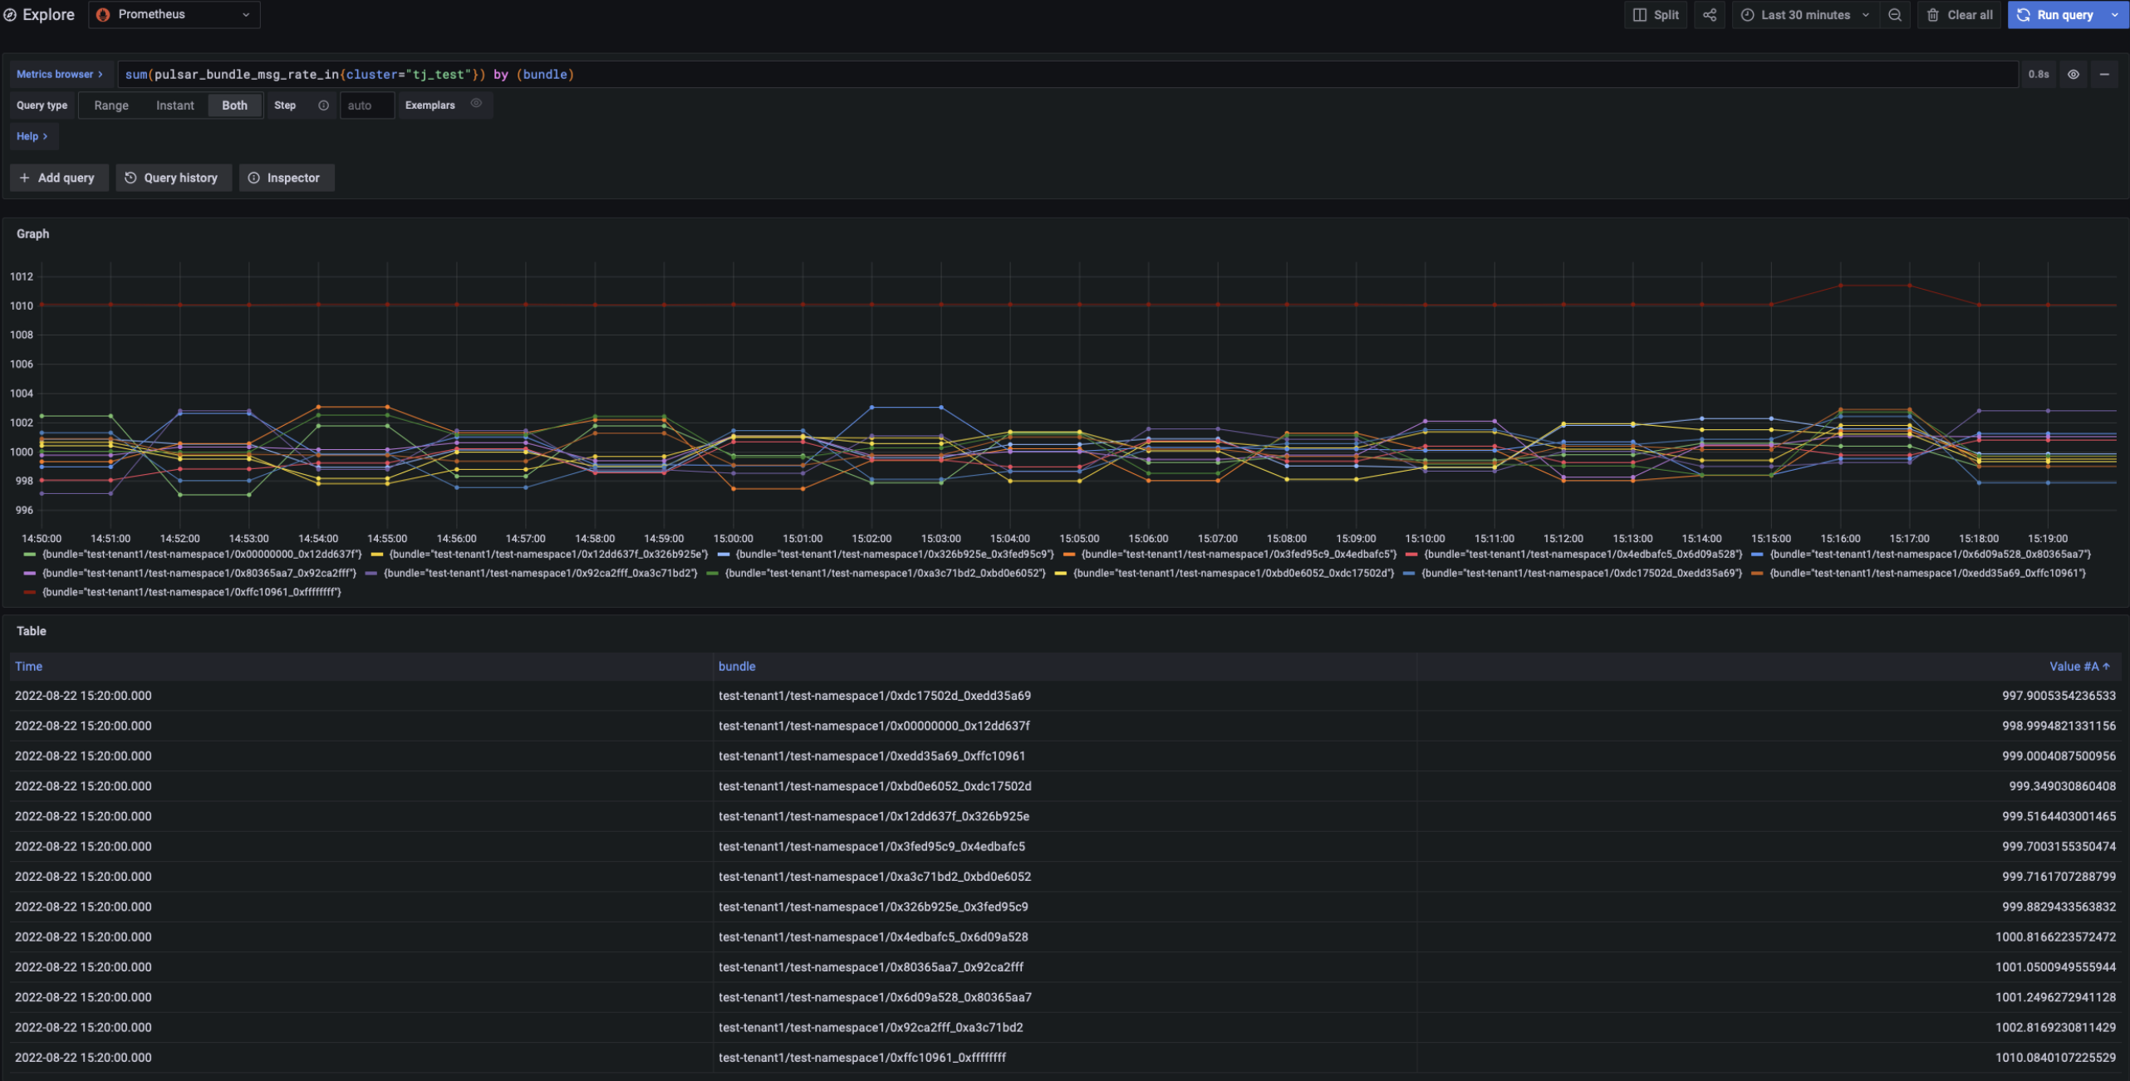
Task: Click the share link icon in toolbar
Action: coord(1710,15)
